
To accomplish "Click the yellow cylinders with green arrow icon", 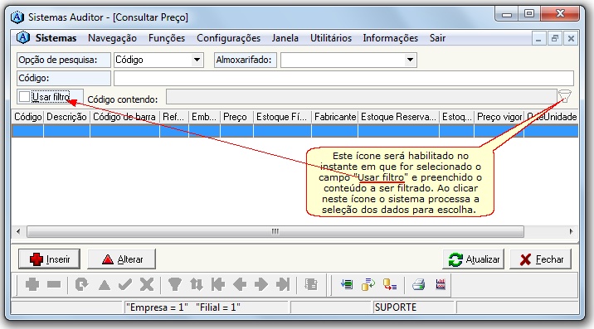I will coord(368,284).
